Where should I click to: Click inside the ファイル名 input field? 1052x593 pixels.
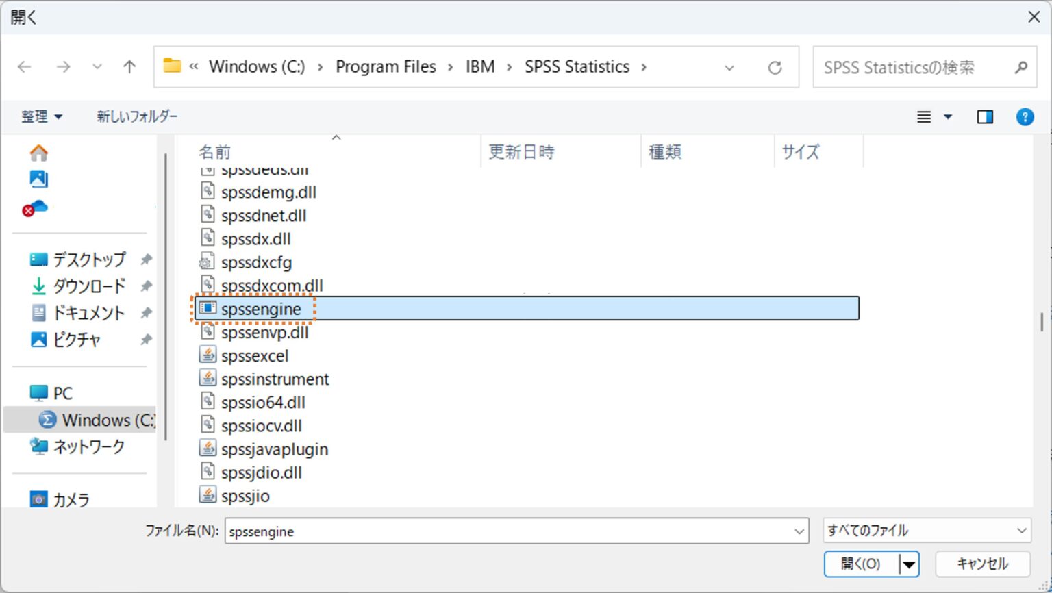pos(479,531)
